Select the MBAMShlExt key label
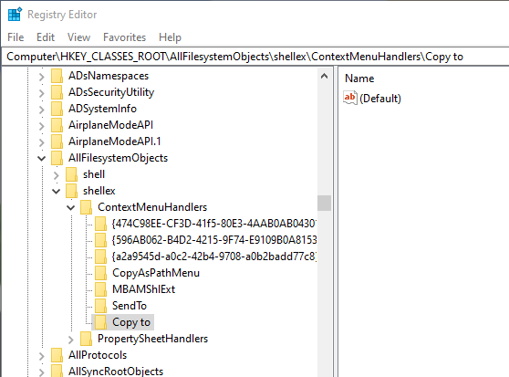Viewport: 509px width, 377px height. [x=143, y=289]
